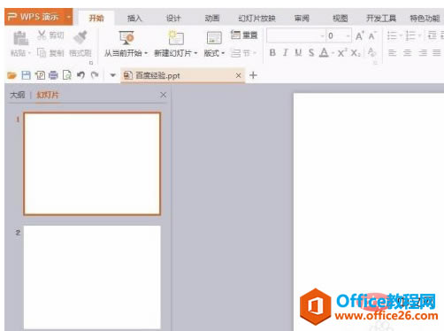
Task: Switch to the 动画 ribbon tab
Action: 212,19
